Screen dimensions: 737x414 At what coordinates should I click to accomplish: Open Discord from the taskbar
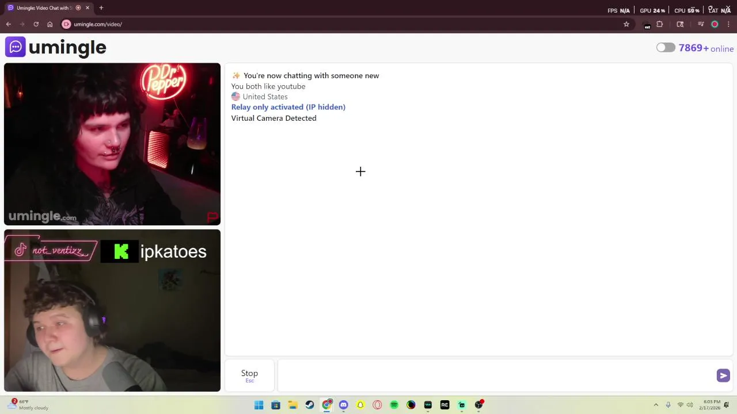click(344, 405)
